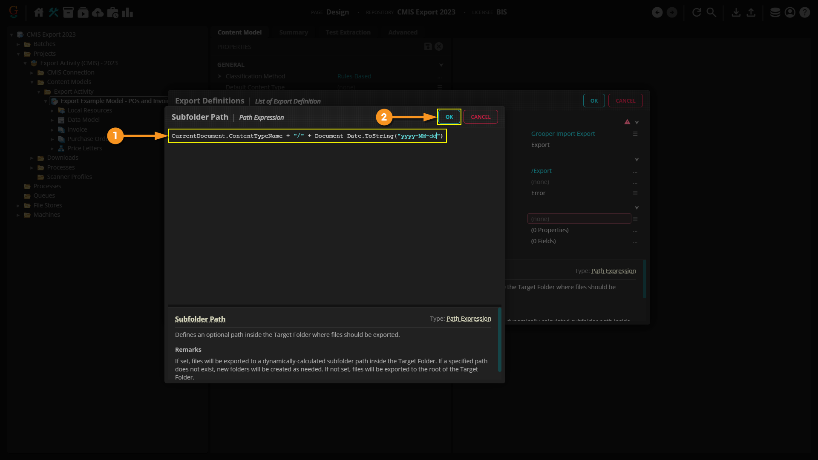Open the Home page icon
The image size is (818, 460).
pos(39,12)
